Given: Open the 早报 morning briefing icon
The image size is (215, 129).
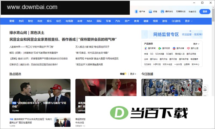Looking at the screenshot, I should tap(123, 74).
